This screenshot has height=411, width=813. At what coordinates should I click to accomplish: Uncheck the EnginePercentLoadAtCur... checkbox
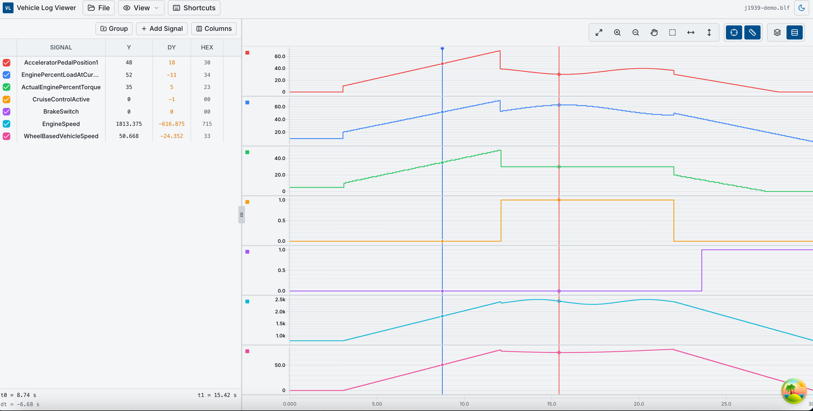6,75
